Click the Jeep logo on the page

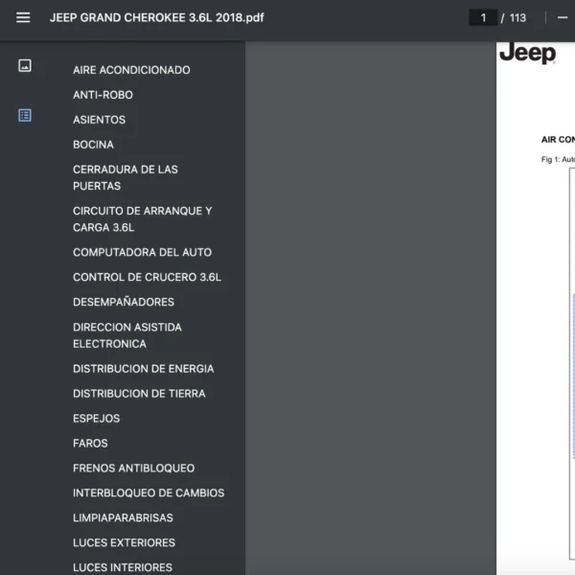pos(527,54)
